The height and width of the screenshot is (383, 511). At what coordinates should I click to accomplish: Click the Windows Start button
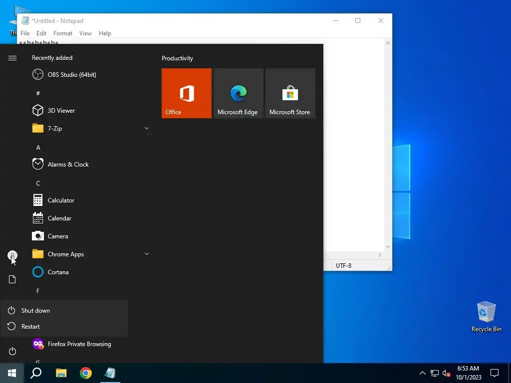[12, 373]
